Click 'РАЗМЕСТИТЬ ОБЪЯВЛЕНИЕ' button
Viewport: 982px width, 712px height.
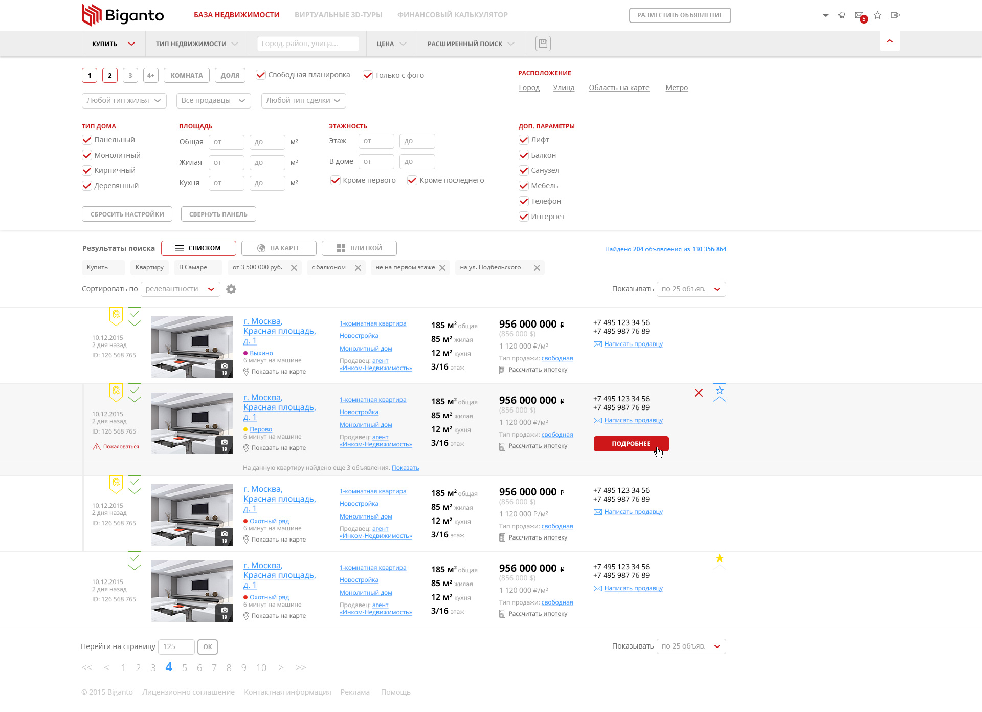click(680, 15)
